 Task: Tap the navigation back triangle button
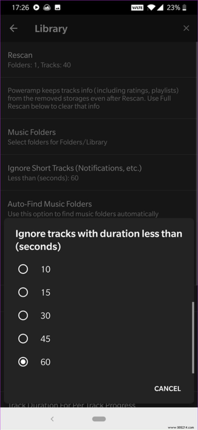pos(52,419)
